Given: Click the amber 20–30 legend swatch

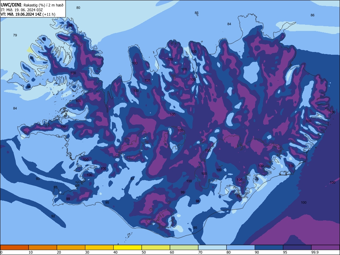Looking at the screenshot, I should click(71, 248).
